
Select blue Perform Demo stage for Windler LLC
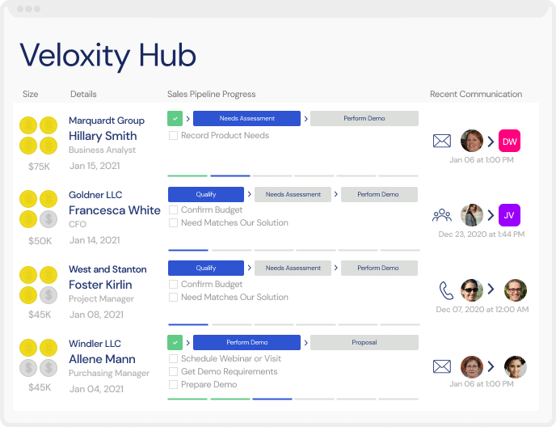[x=246, y=343]
